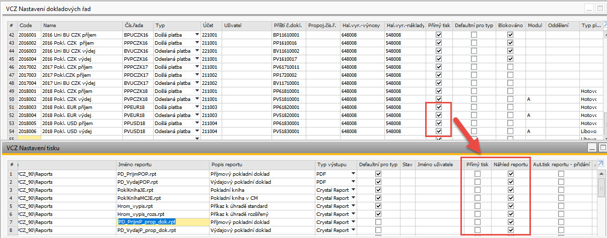Open Typ výstupu dropdown for PD_PrijmPOP.rpt

tap(353, 174)
